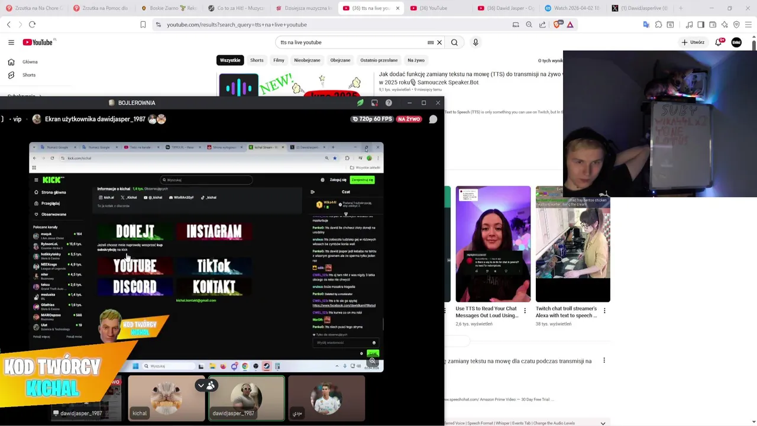
Task: Open the 'Jak dodać funkcję zamiany tekstu' video title
Action: (x=470, y=78)
